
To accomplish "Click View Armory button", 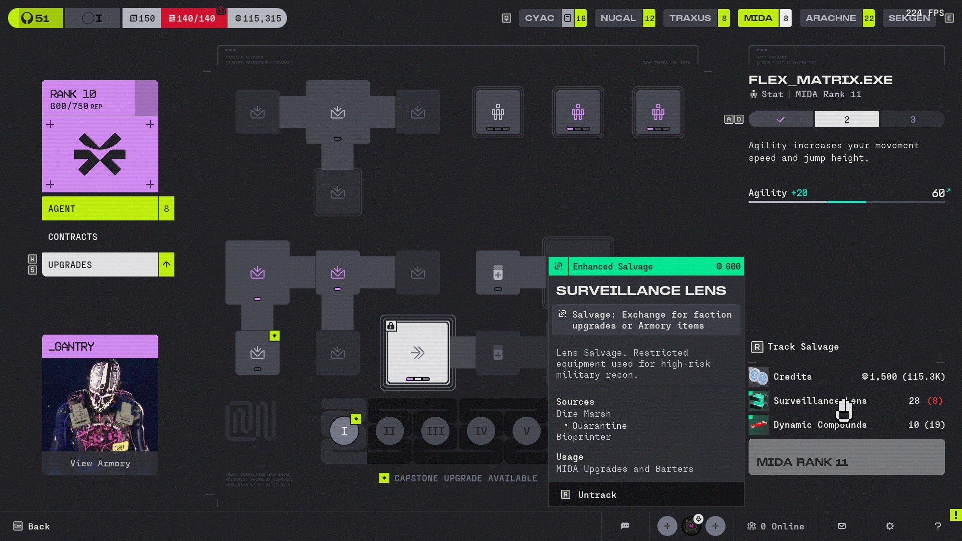I will point(100,463).
